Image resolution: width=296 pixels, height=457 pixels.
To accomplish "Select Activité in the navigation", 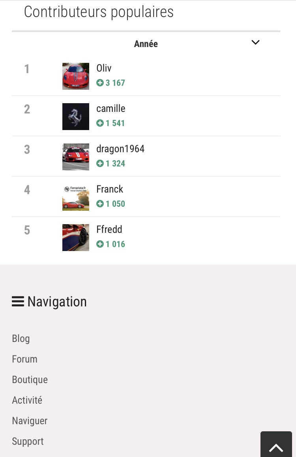I will coord(27,400).
